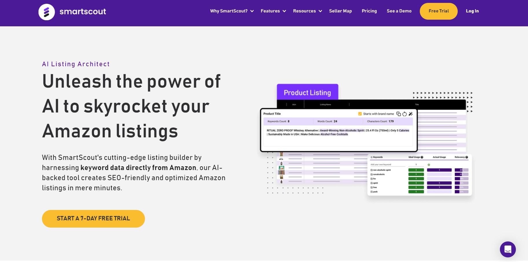Open the Seller Map page

[x=340, y=11]
